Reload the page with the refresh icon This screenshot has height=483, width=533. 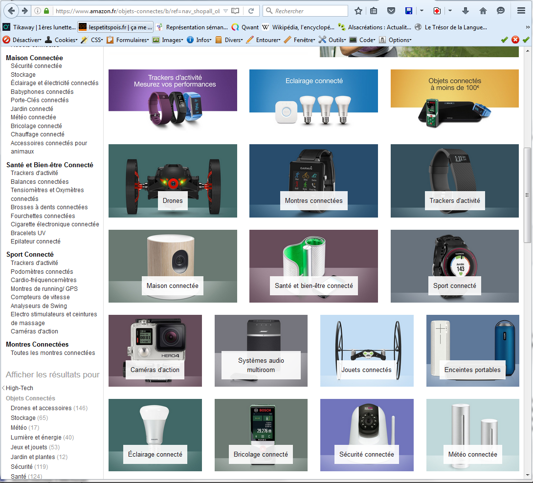tap(251, 11)
